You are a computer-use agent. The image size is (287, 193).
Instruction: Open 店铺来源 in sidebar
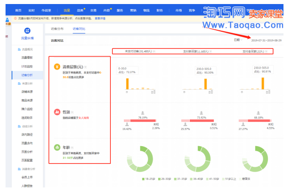[x=27, y=92]
